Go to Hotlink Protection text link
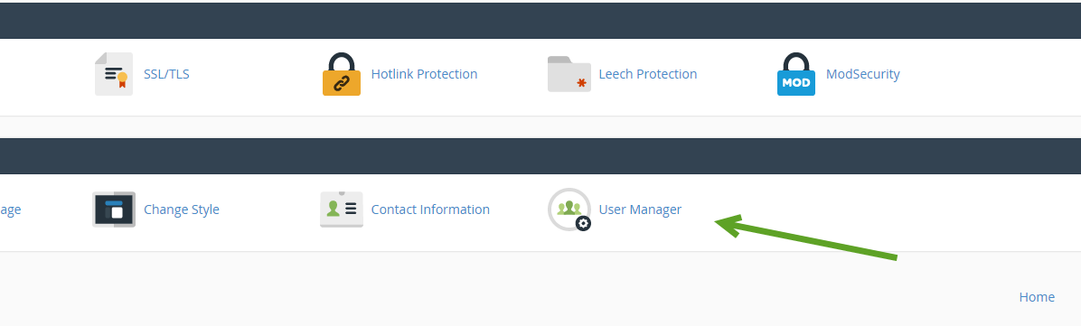The width and height of the screenshot is (1081, 326). coord(424,74)
